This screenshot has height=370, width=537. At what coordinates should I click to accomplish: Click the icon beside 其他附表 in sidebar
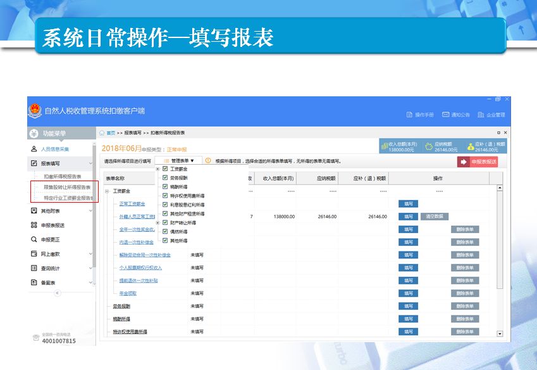click(x=34, y=210)
